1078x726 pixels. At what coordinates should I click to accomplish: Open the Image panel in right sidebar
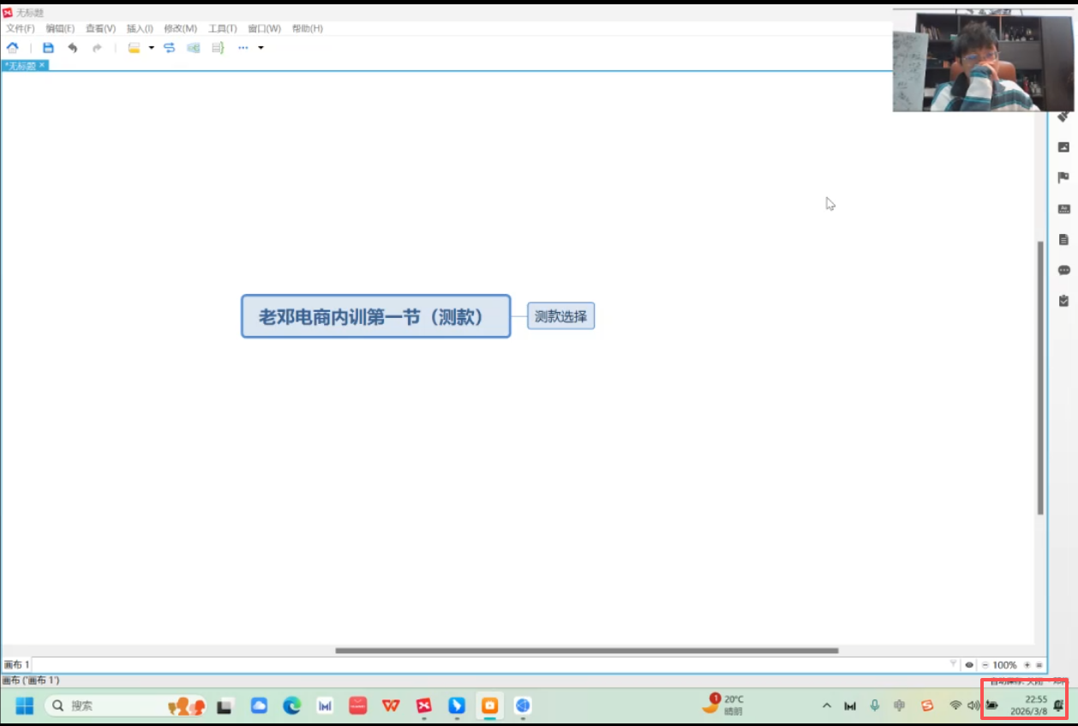(1063, 147)
